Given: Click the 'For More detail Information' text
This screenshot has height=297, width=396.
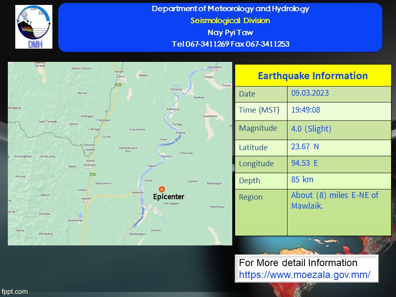Looking at the screenshot, I should [x=298, y=263].
